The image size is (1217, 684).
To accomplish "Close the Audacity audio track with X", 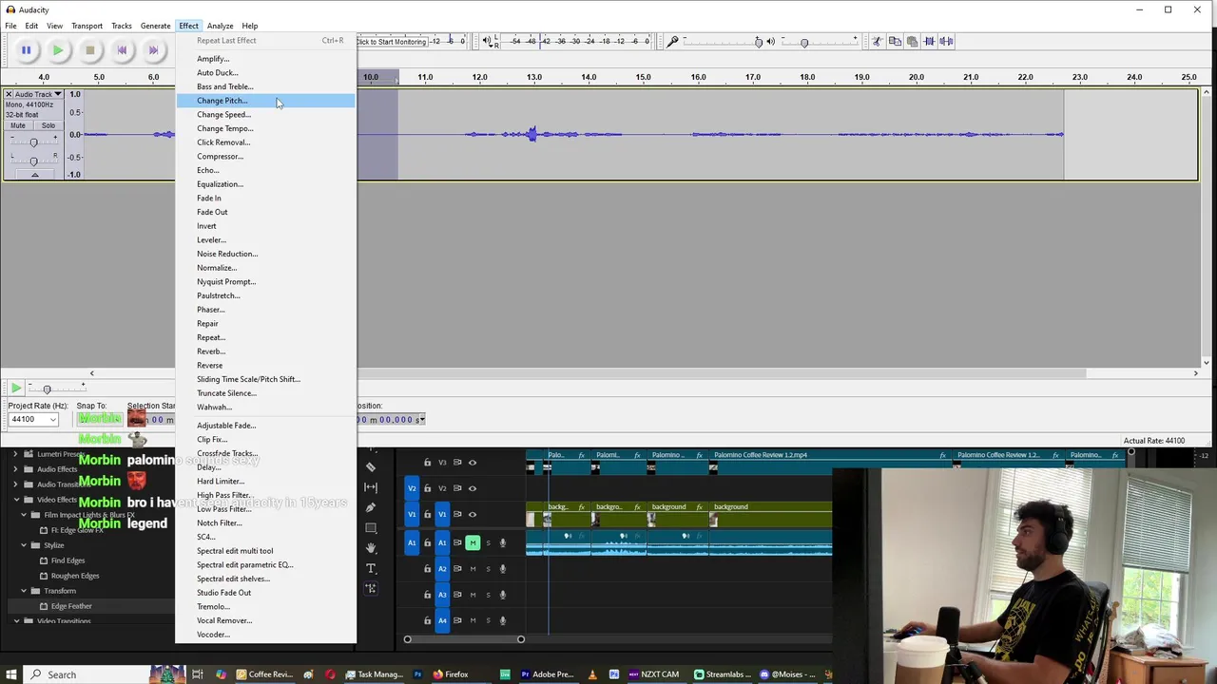I will click(9, 94).
